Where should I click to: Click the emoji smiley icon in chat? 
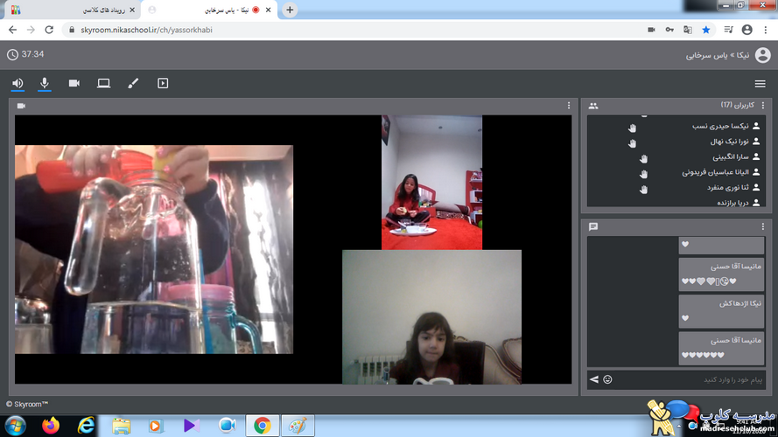(x=607, y=379)
